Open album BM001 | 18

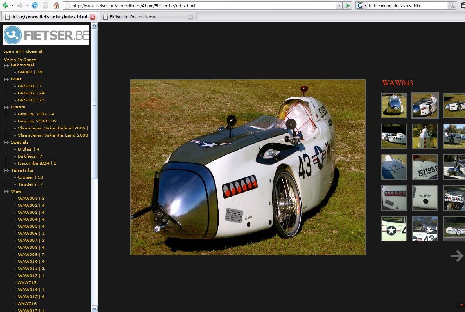pos(30,72)
